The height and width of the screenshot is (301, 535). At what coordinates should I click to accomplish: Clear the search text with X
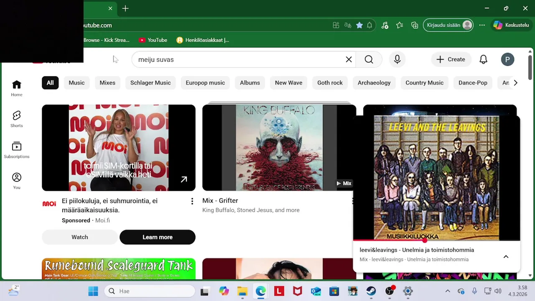(x=349, y=59)
